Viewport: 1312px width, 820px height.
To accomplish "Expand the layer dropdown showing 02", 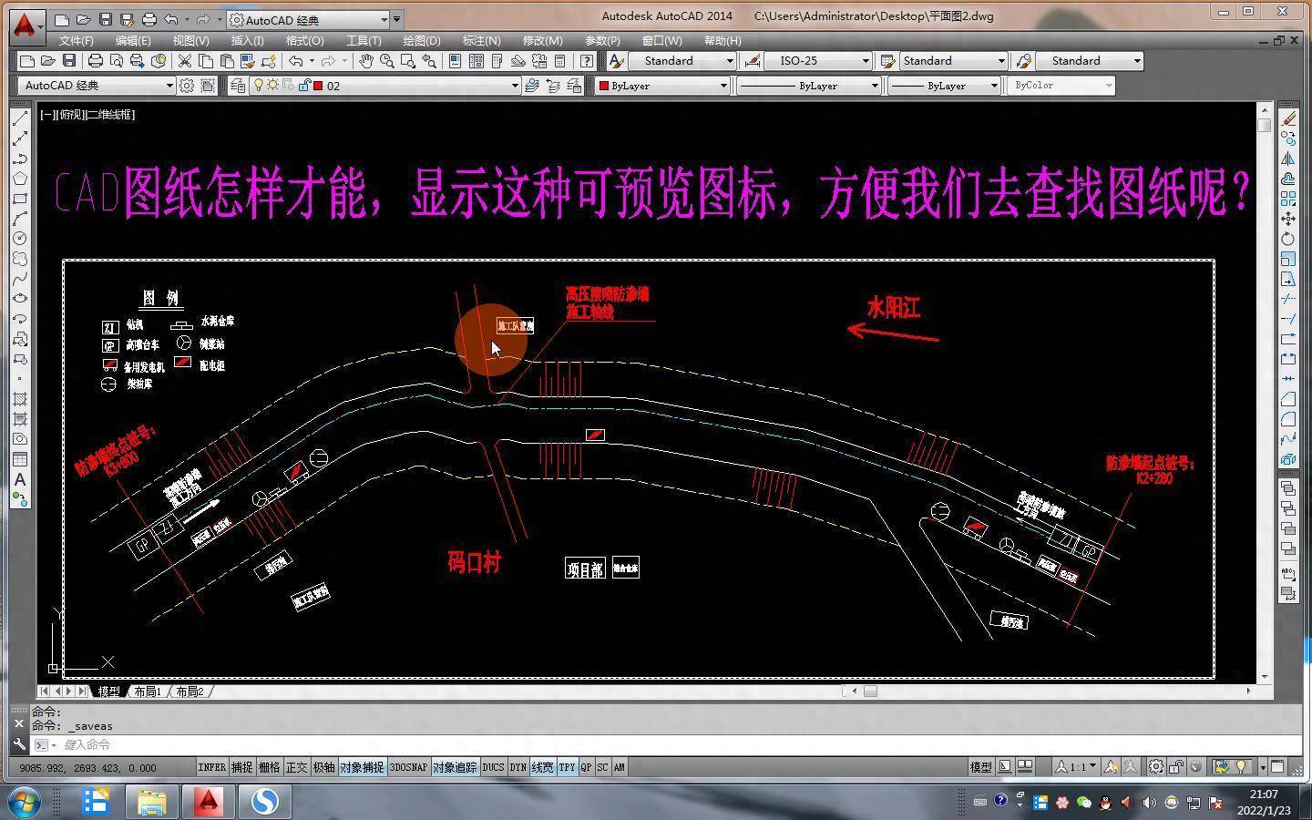I will tap(515, 86).
